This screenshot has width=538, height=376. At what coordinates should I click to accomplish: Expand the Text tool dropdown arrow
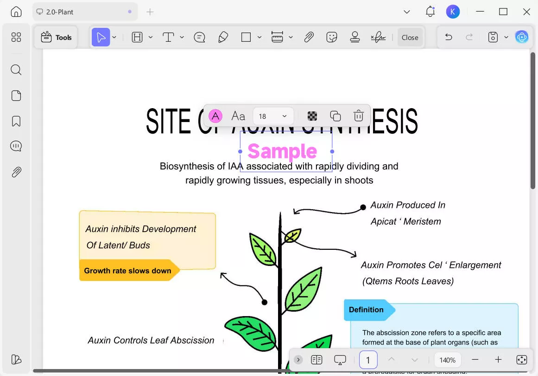[x=182, y=37]
